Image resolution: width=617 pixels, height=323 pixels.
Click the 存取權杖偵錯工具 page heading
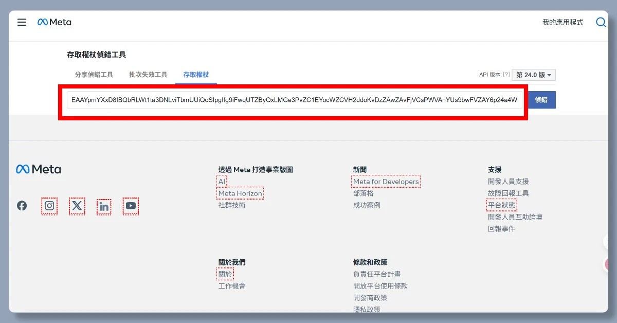pyautogui.click(x=97, y=55)
